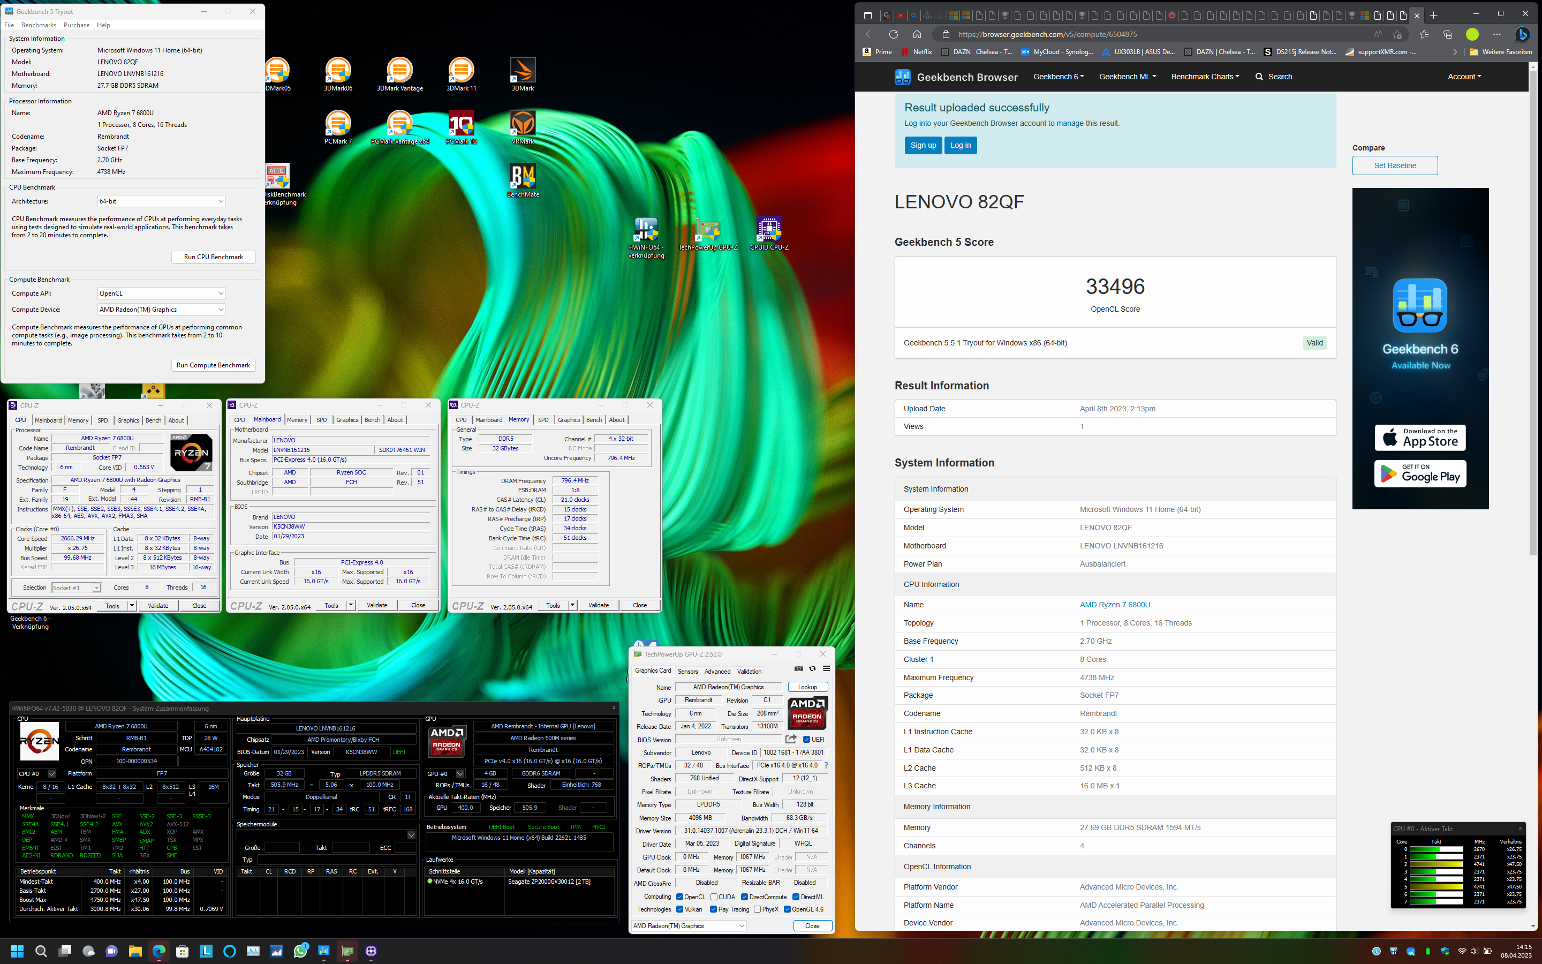Click the Run CPU Benchmark button
This screenshot has height=964, width=1542.
coord(214,257)
